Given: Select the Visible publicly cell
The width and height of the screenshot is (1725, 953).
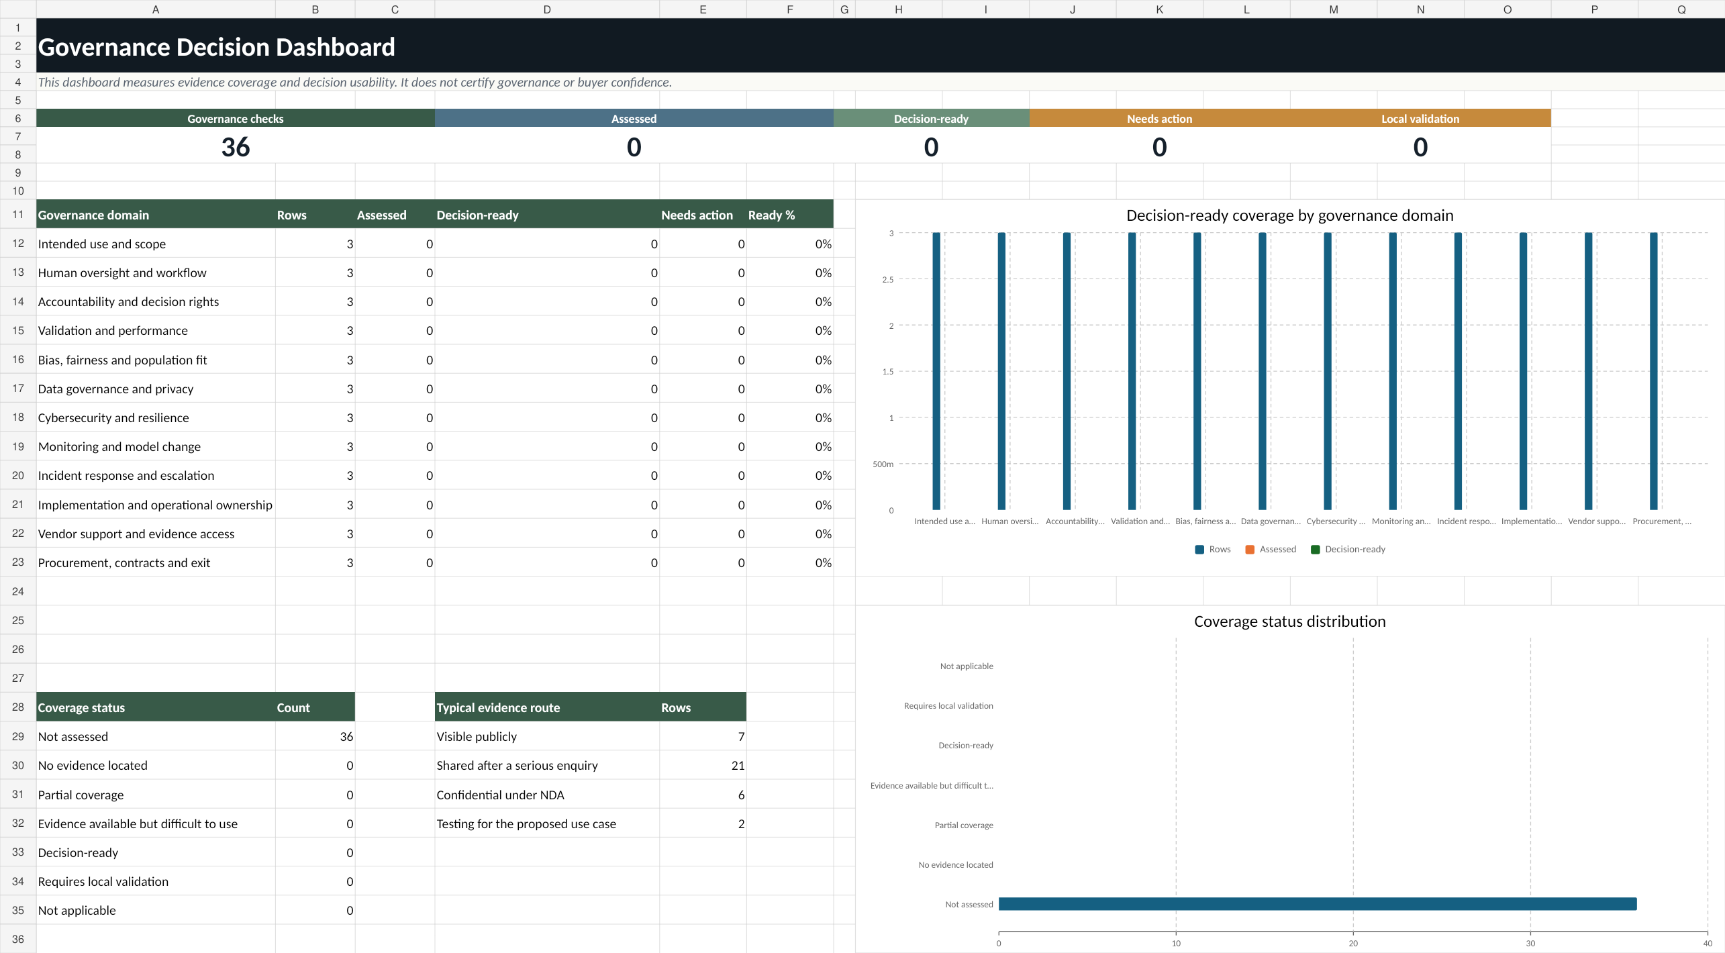Looking at the screenshot, I should [547, 736].
